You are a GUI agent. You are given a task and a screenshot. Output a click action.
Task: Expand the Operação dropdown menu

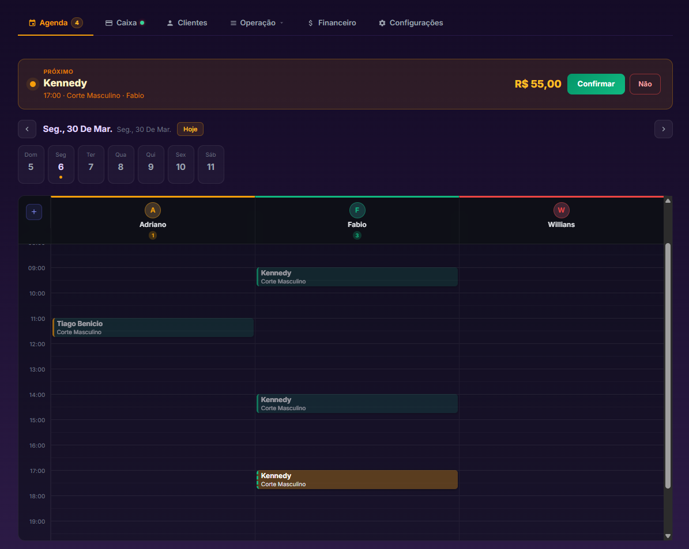pyautogui.click(x=257, y=23)
